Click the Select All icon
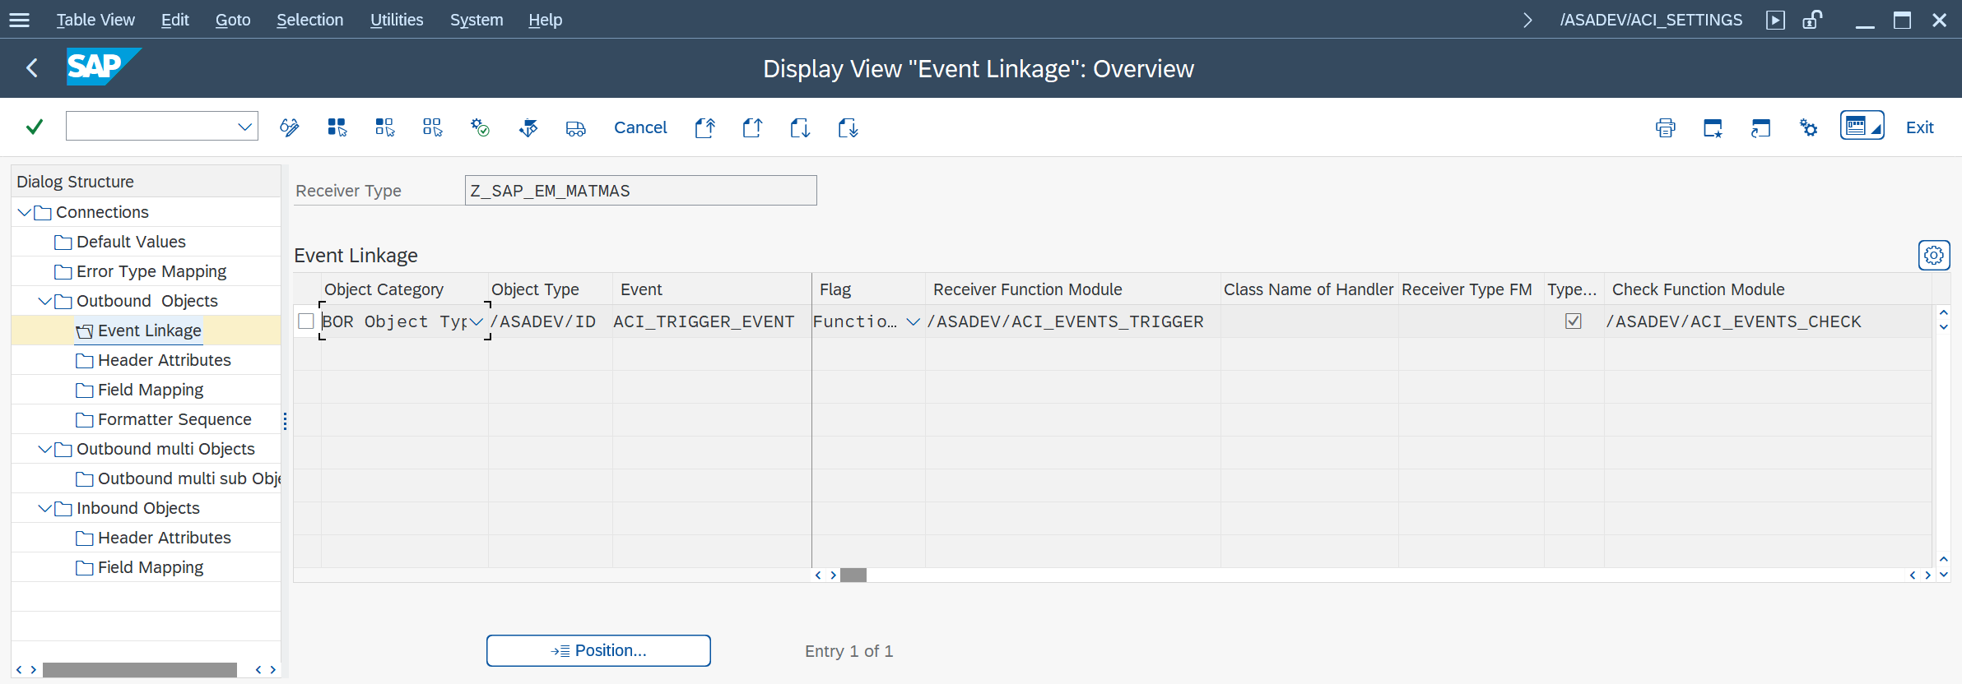The image size is (1962, 684). click(337, 127)
